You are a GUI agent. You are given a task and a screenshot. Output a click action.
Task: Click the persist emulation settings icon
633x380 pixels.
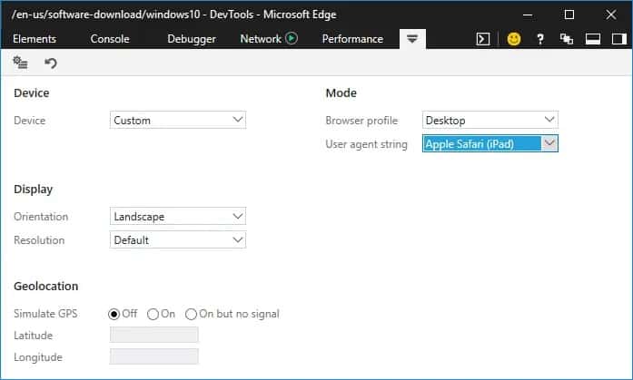click(20, 63)
